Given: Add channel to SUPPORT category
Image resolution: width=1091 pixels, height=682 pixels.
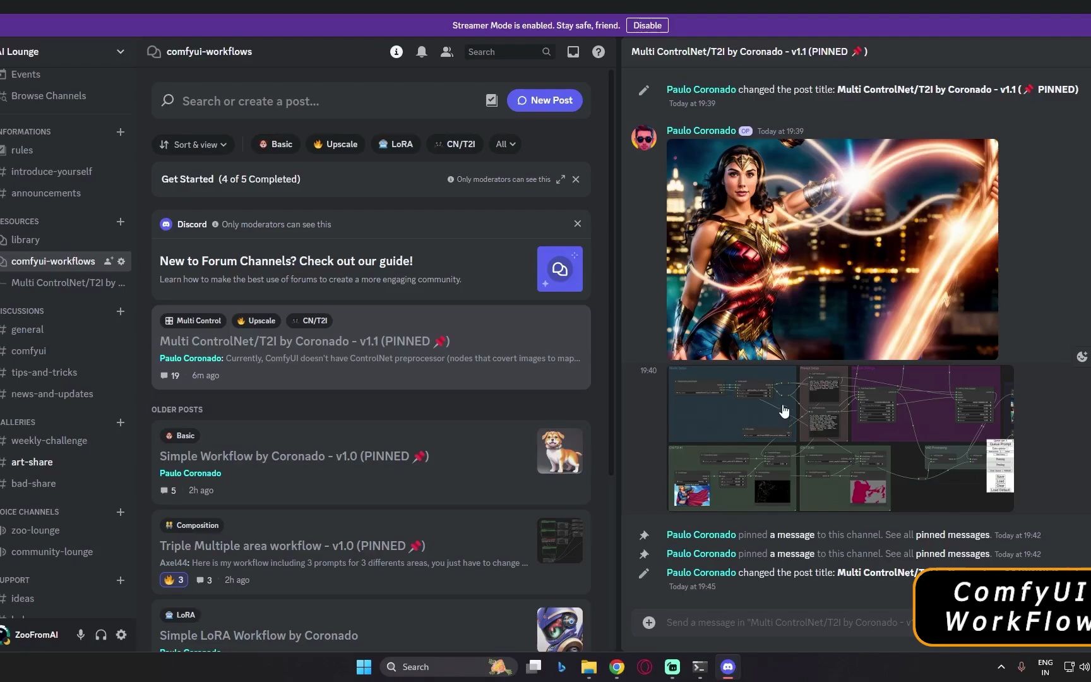Looking at the screenshot, I should [120, 580].
